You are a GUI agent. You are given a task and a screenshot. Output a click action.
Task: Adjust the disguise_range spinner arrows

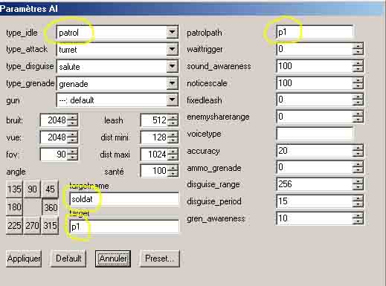(x=358, y=184)
